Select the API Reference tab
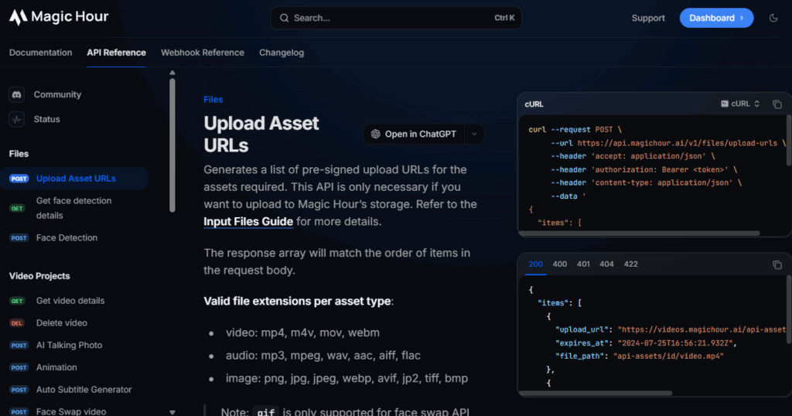Image resolution: width=792 pixels, height=416 pixels. [x=116, y=53]
